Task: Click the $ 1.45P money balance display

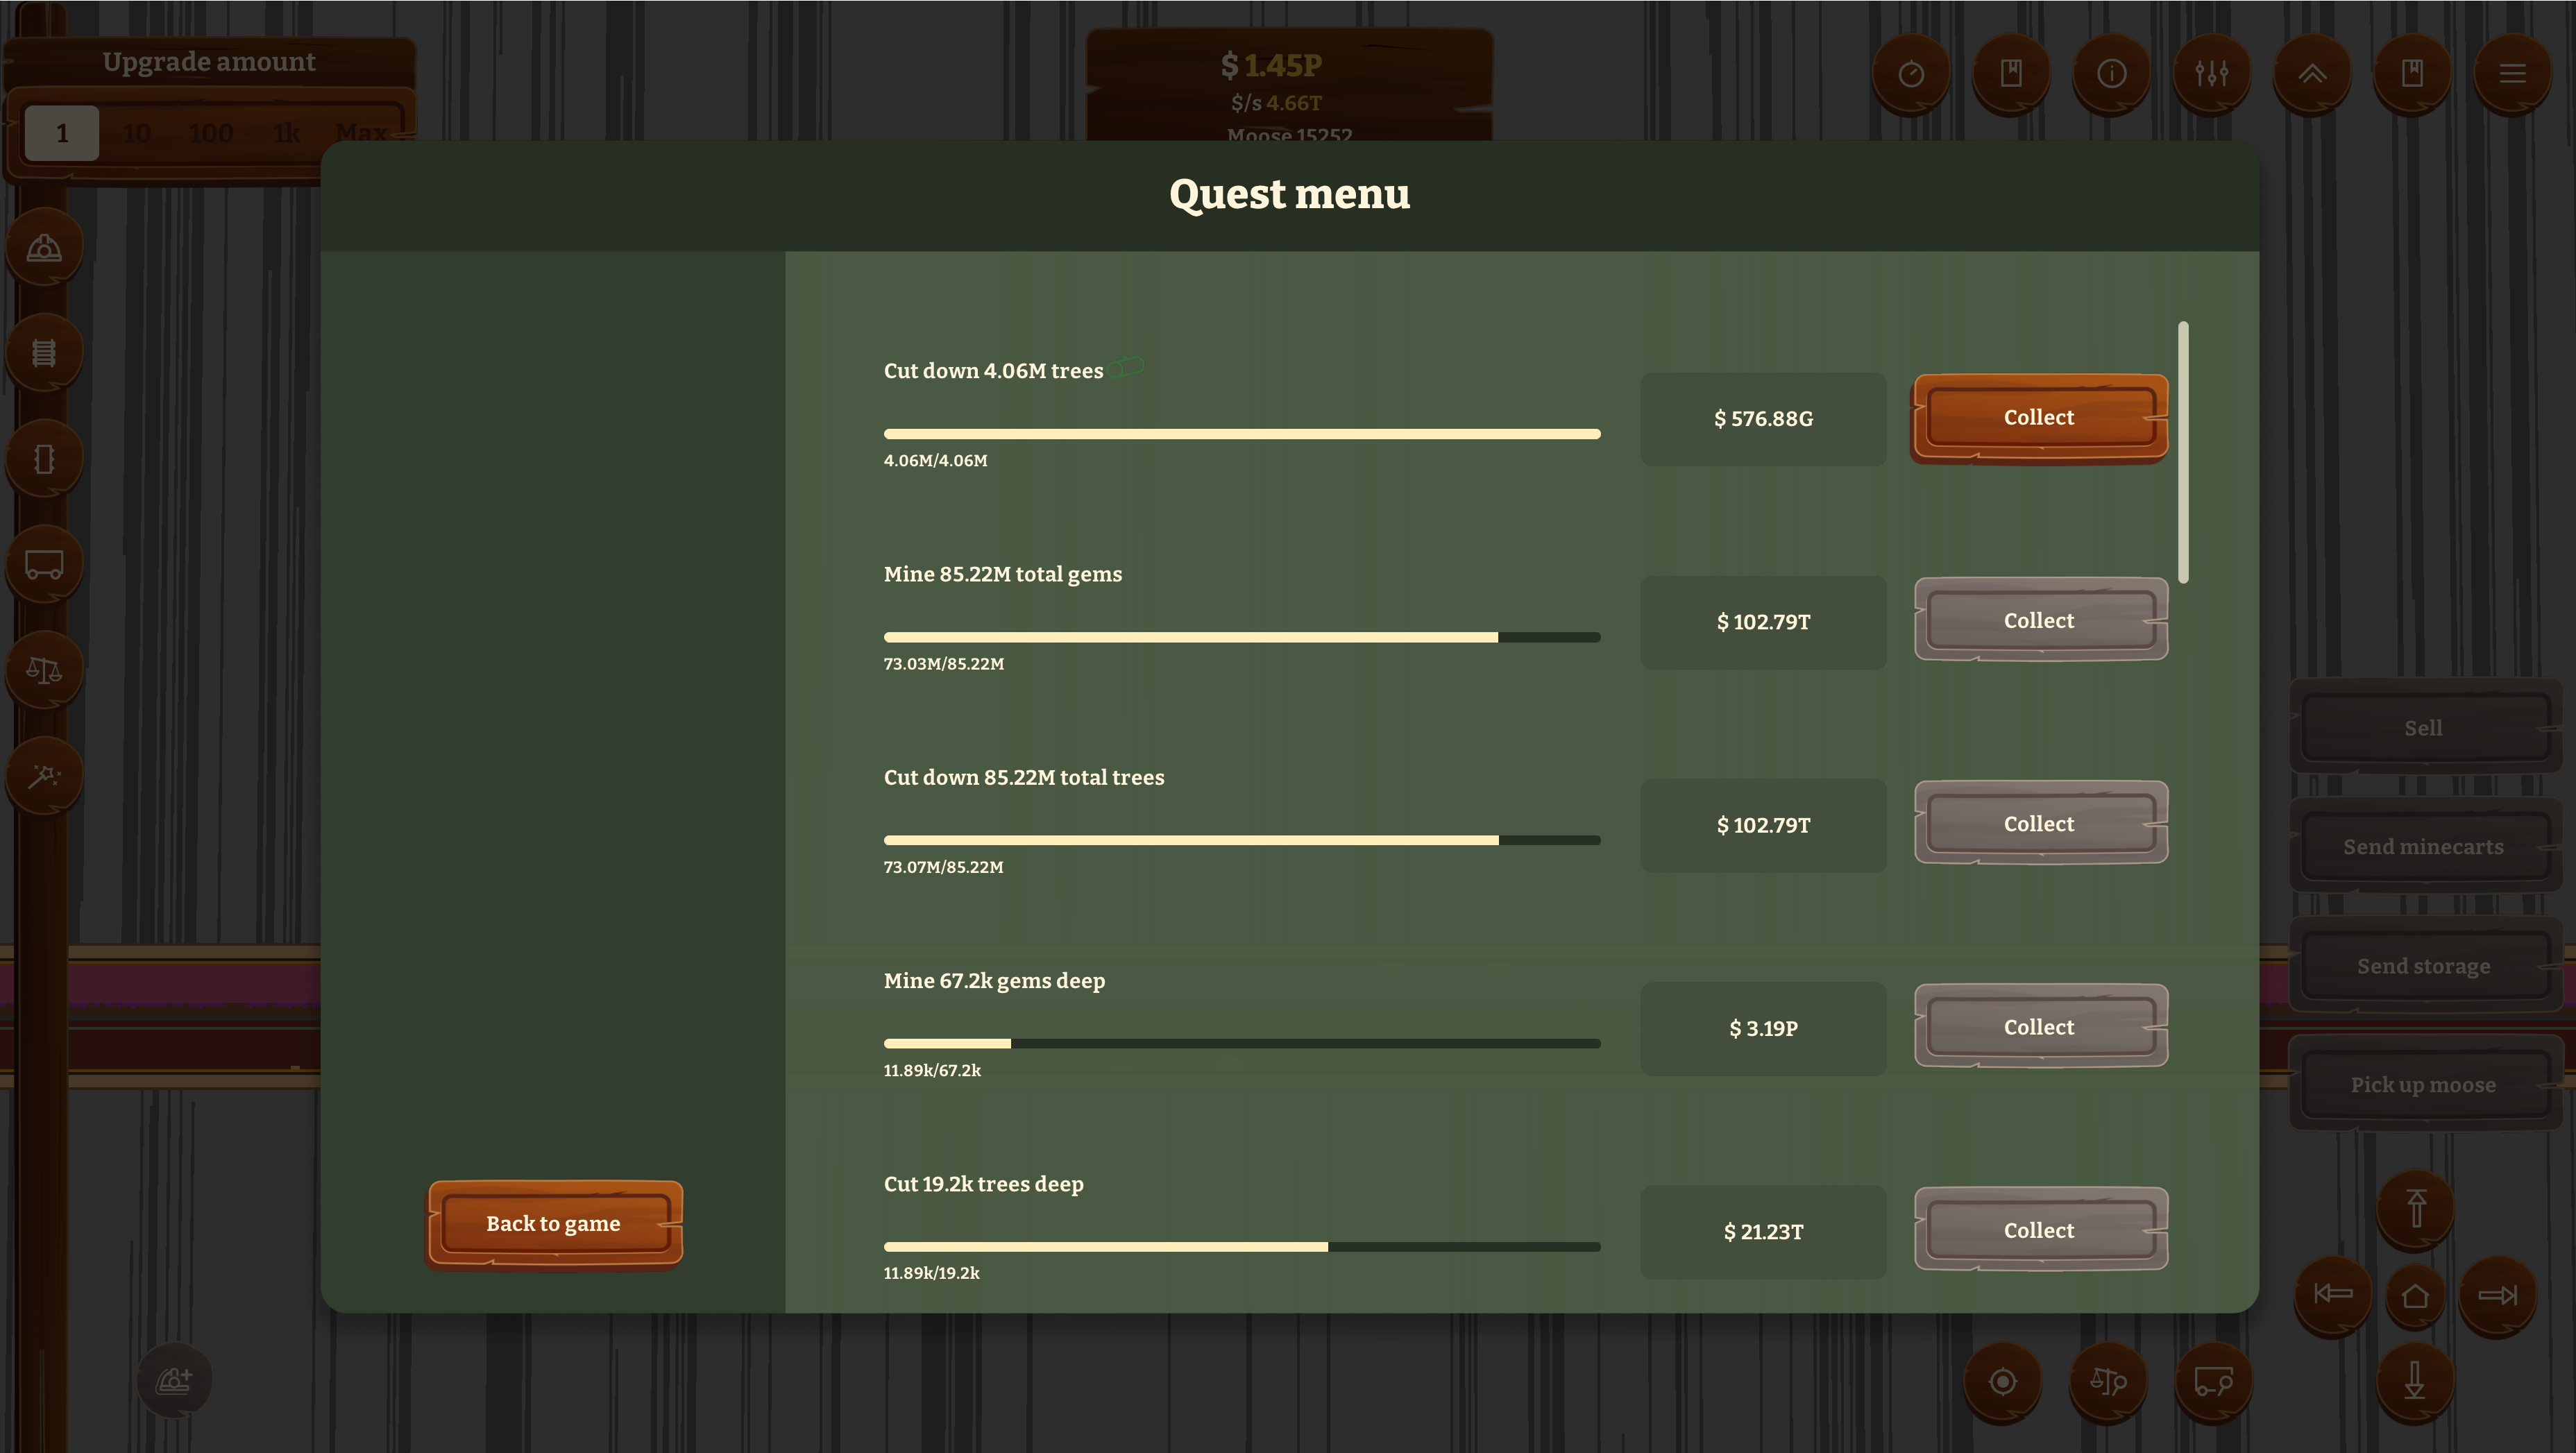Action: click(x=1272, y=65)
